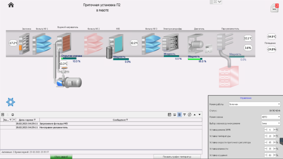This screenshot has width=283, height=159.
Task: Go to the home screen icon
Action: 11,5
